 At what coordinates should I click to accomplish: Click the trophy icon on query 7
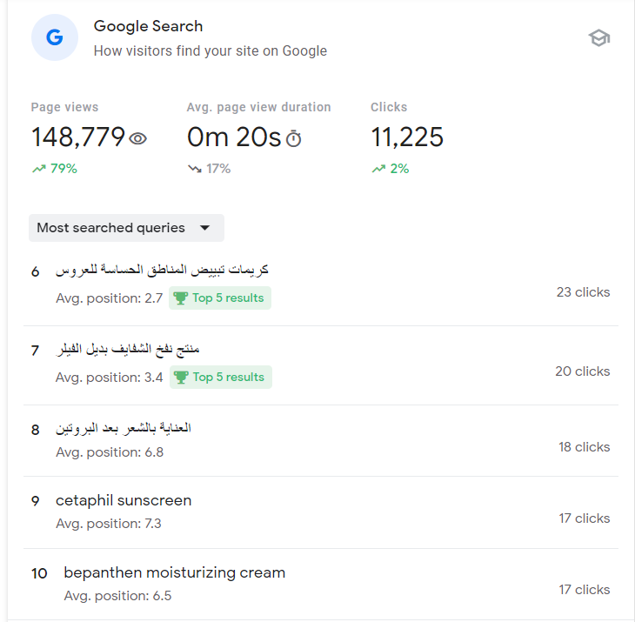point(180,378)
